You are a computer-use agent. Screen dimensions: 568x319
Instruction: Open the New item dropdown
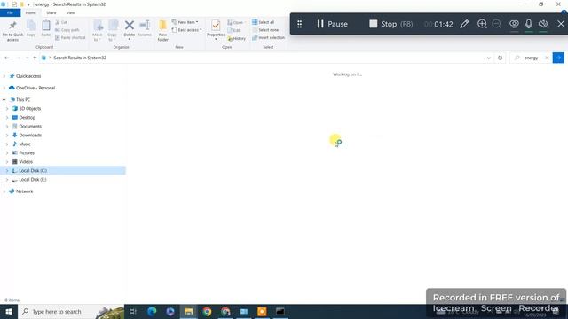[185, 22]
